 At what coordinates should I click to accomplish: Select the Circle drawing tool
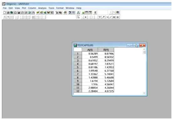[118, 17]
